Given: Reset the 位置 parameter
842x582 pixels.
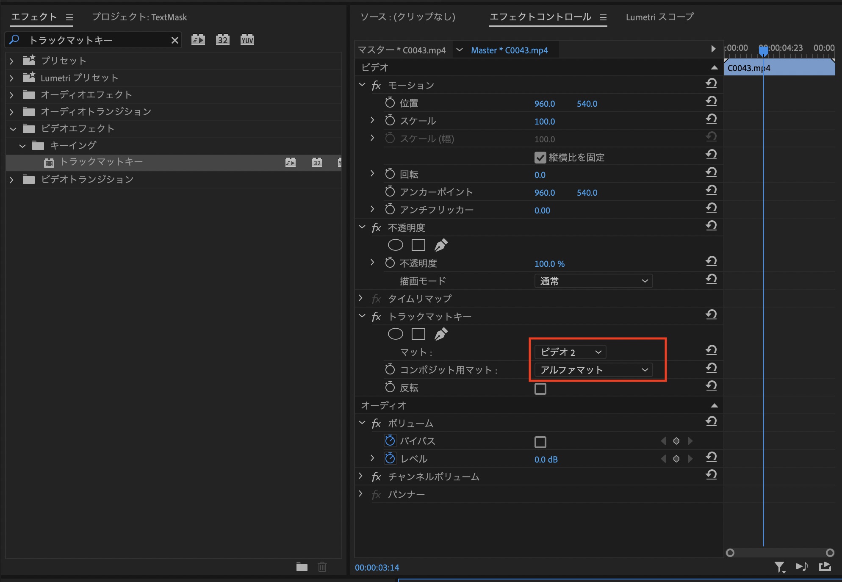Looking at the screenshot, I should click(x=711, y=102).
